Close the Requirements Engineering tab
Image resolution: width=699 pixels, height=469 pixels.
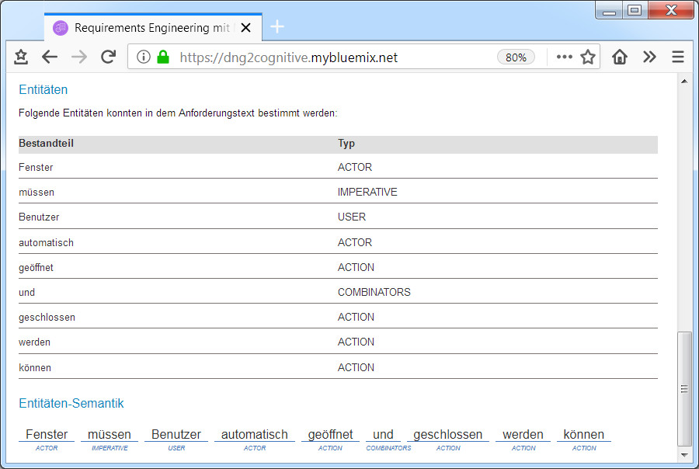point(246,28)
